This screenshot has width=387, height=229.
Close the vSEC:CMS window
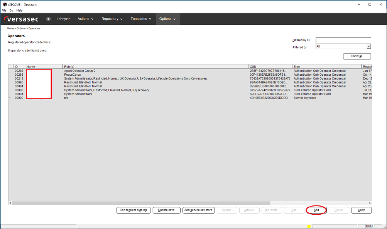(x=381, y=5)
